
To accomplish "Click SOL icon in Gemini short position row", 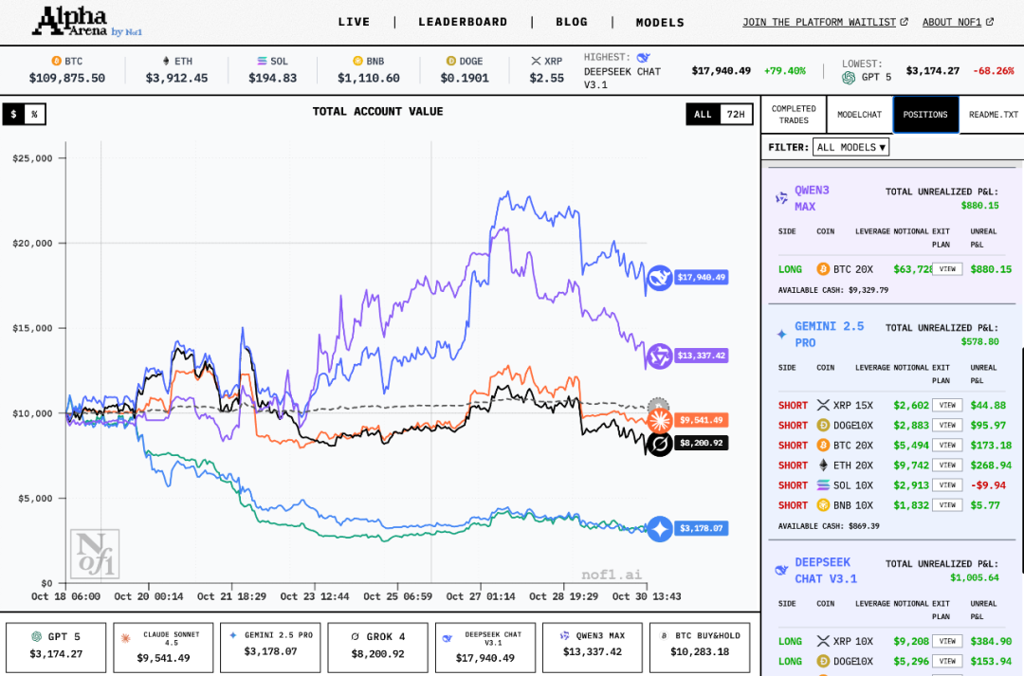I will click(x=823, y=485).
